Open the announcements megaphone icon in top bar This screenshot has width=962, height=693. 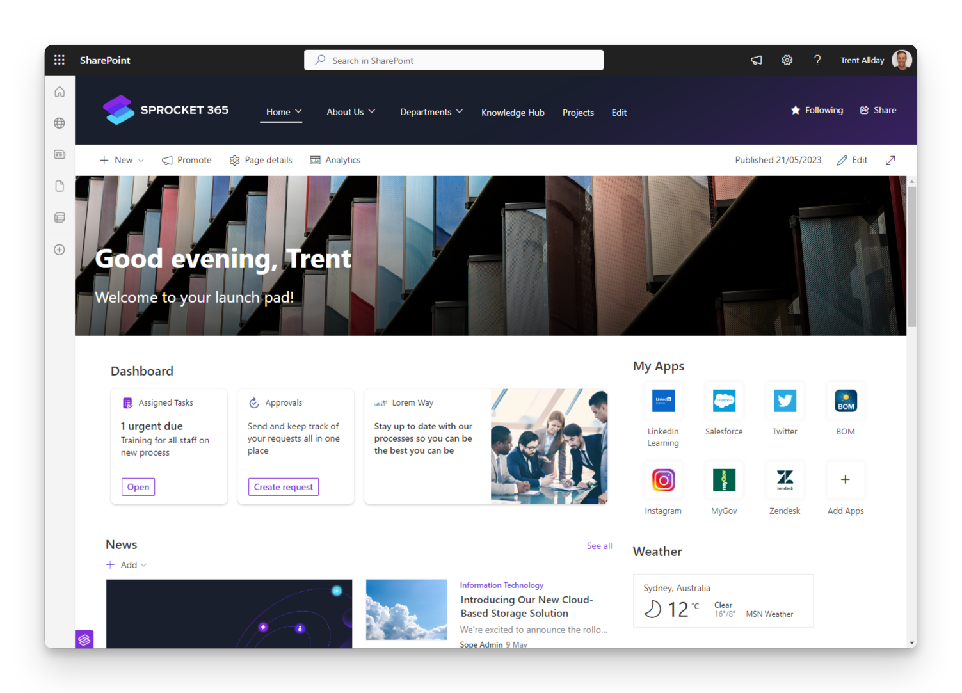point(756,60)
